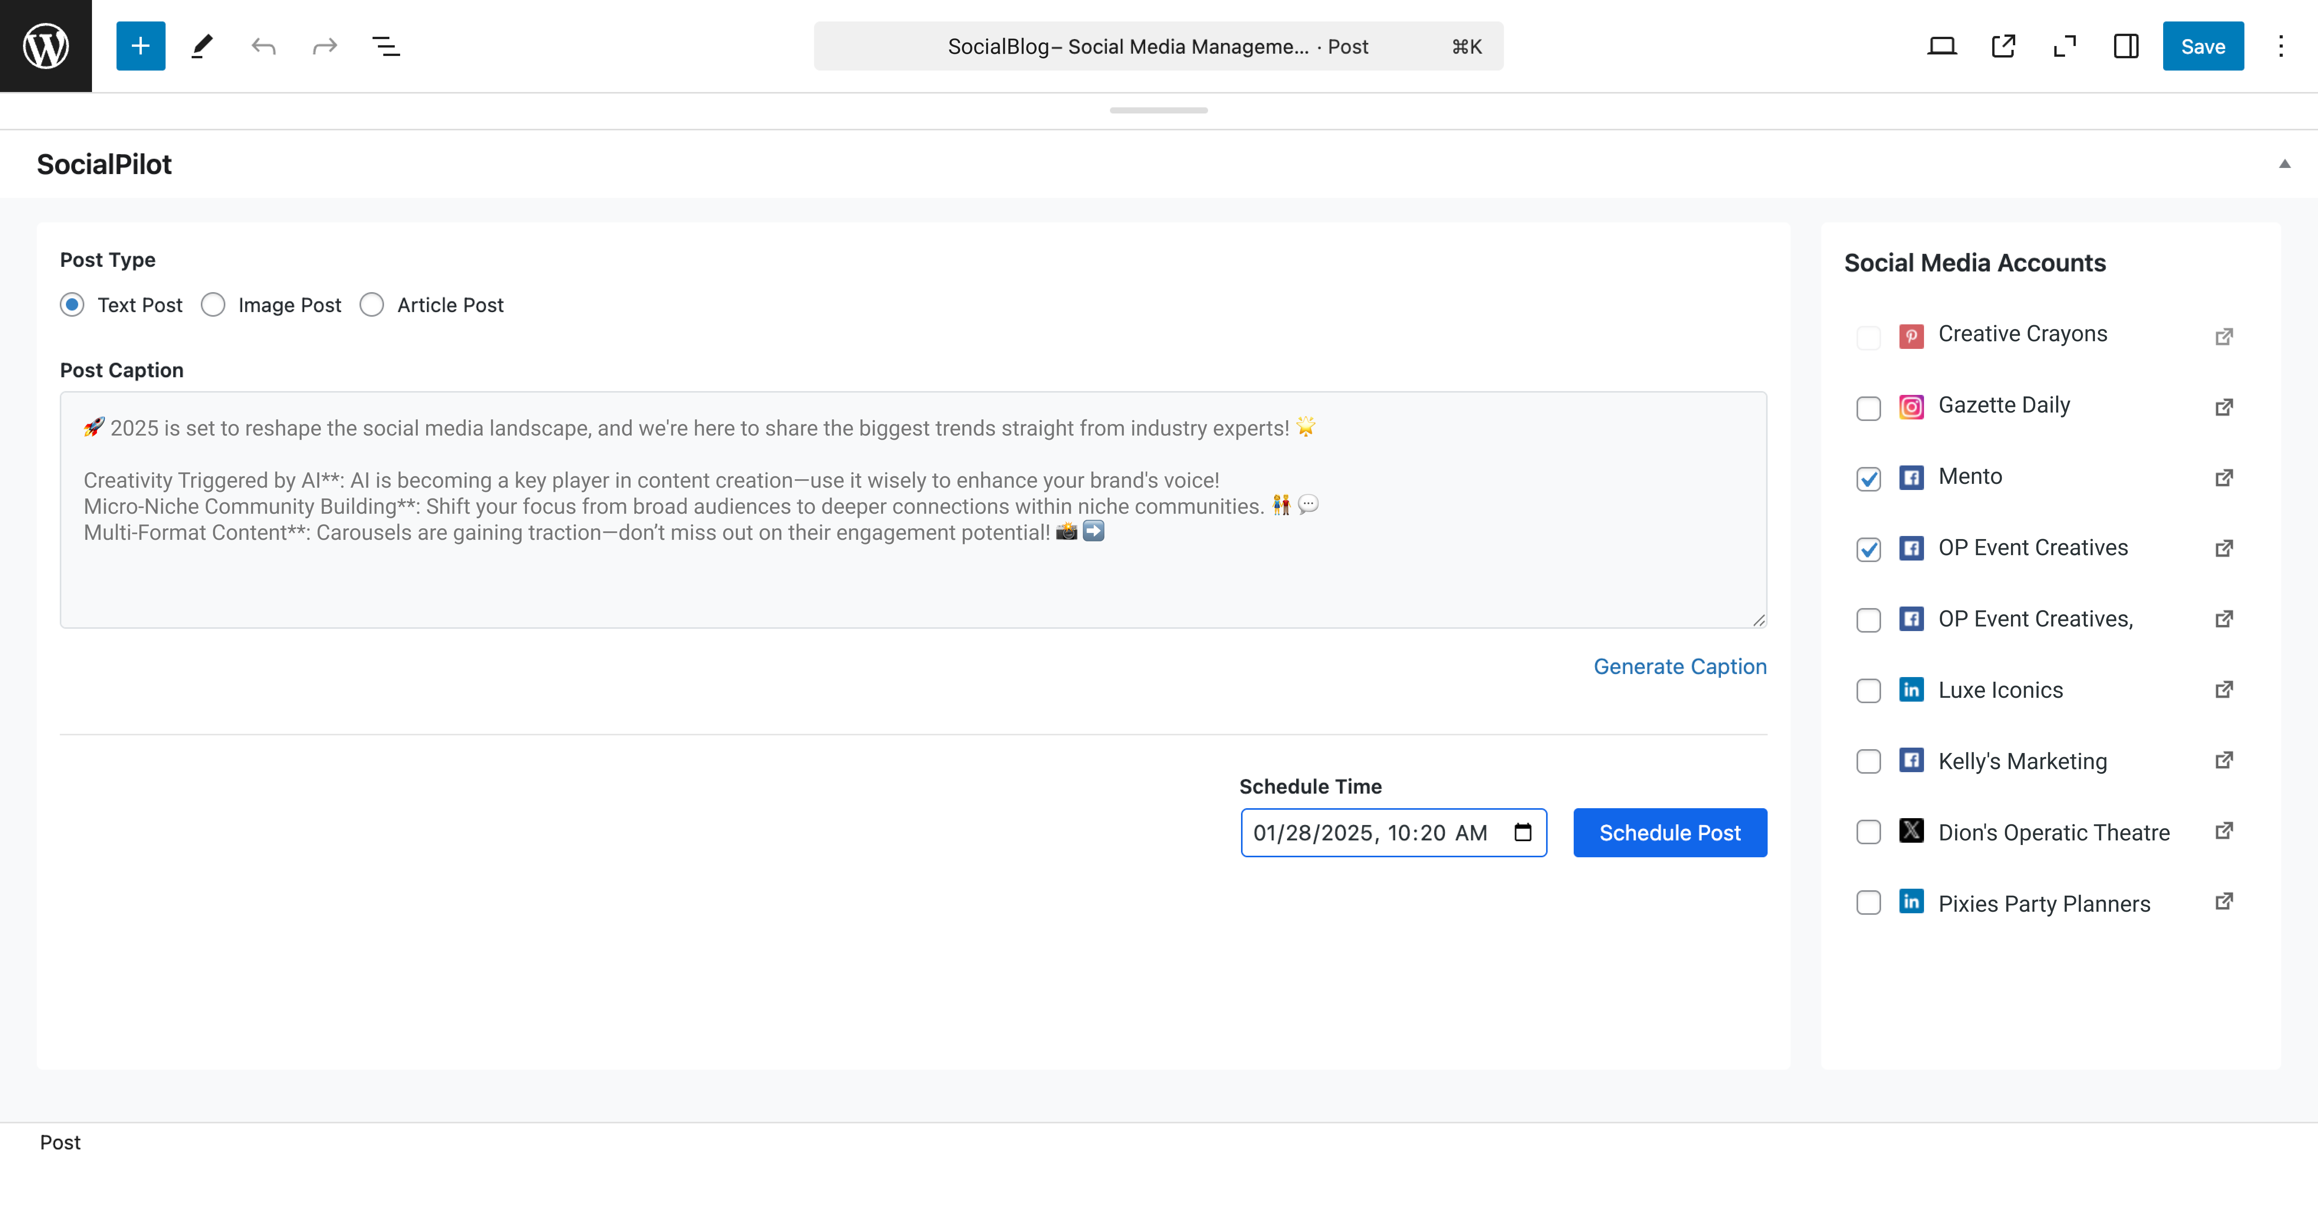2318x1210 pixels.
Task: Toggle the settings sidebar panel icon
Action: (x=2126, y=46)
